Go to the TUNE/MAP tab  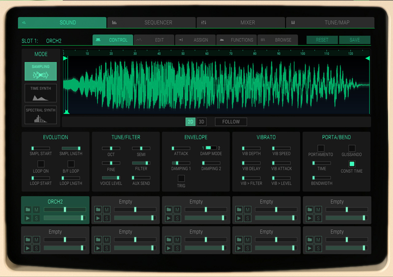[x=330, y=23]
